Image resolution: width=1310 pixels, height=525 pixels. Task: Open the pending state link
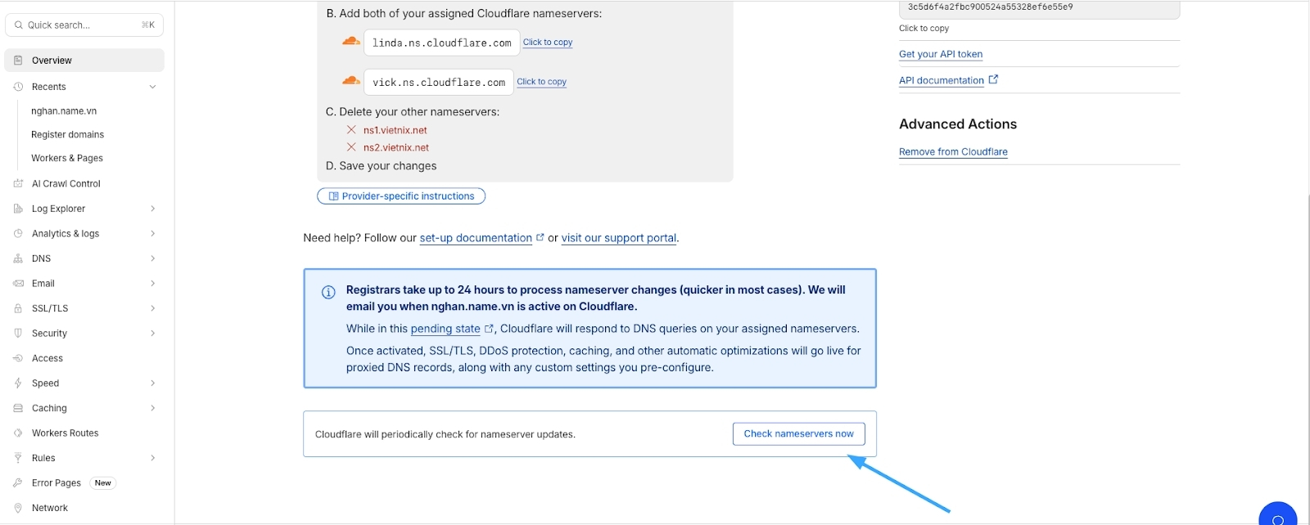click(x=445, y=329)
